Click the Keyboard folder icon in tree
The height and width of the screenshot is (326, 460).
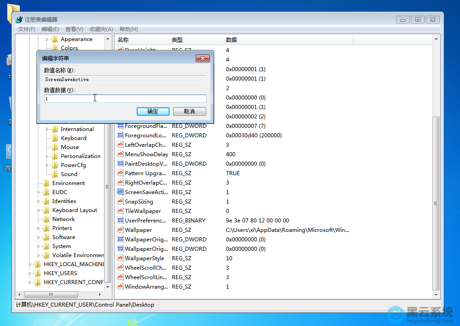[55, 138]
